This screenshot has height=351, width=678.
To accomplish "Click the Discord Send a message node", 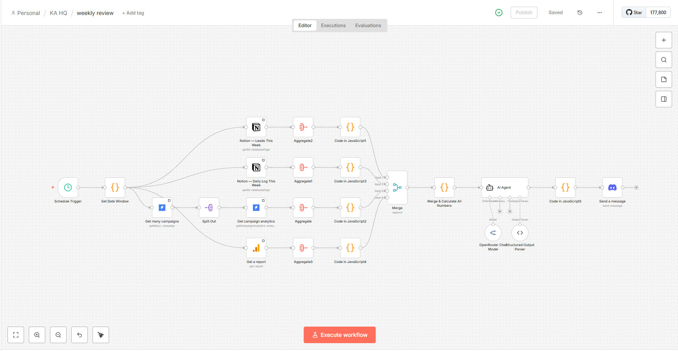I will (x=612, y=187).
